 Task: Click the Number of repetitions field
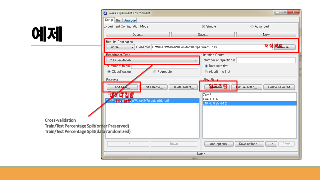pos(266,60)
